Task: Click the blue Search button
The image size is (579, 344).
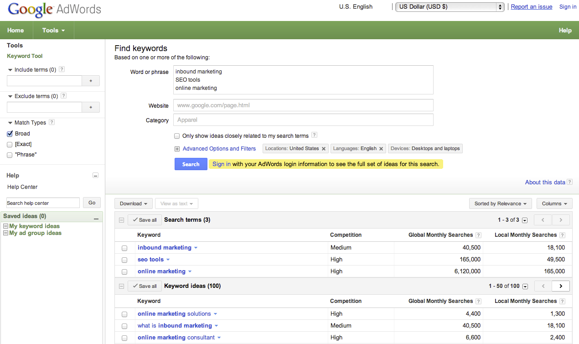Action: (191, 164)
